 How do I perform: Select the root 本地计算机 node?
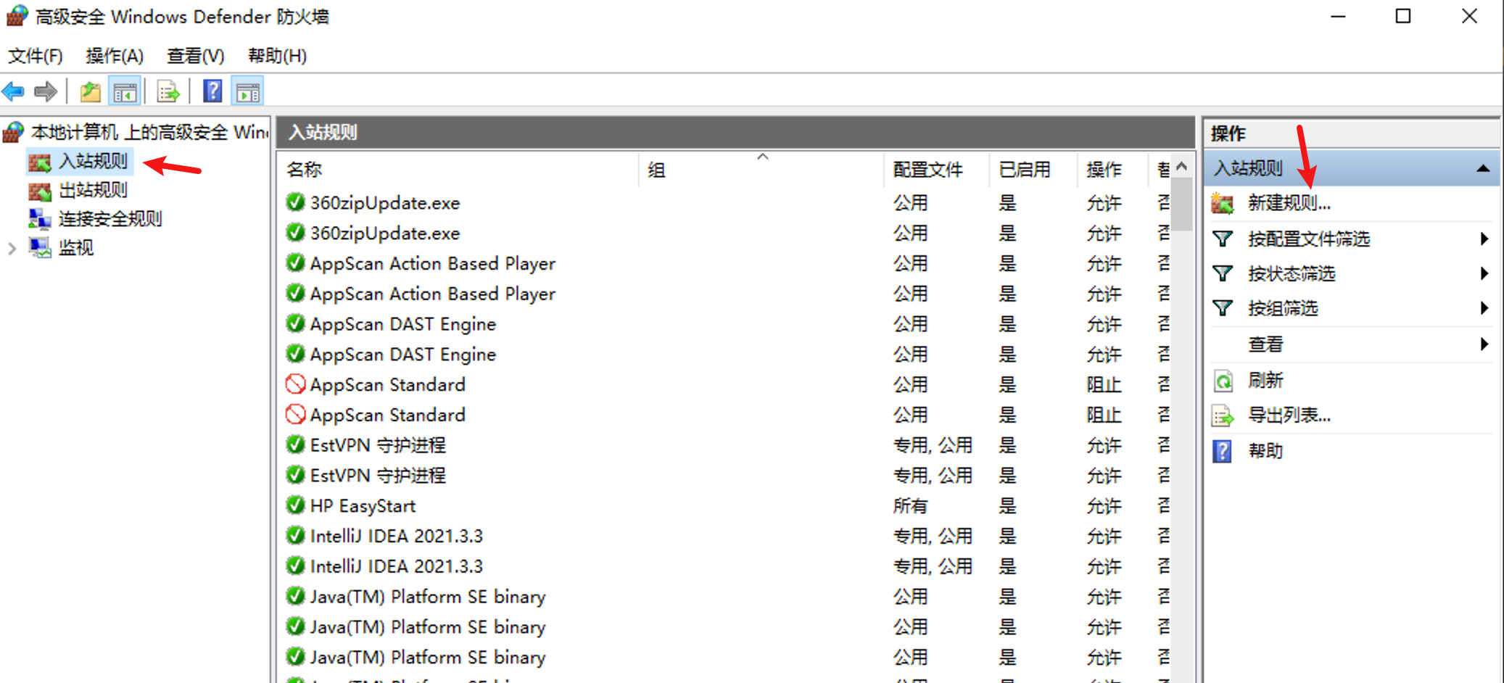(x=149, y=132)
